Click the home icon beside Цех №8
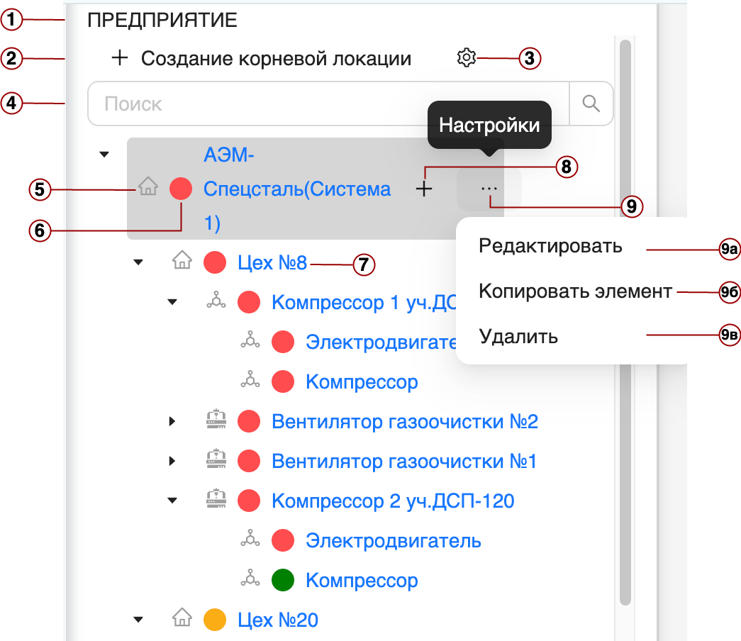Viewport: 741px width, 641px height. (x=182, y=262)
